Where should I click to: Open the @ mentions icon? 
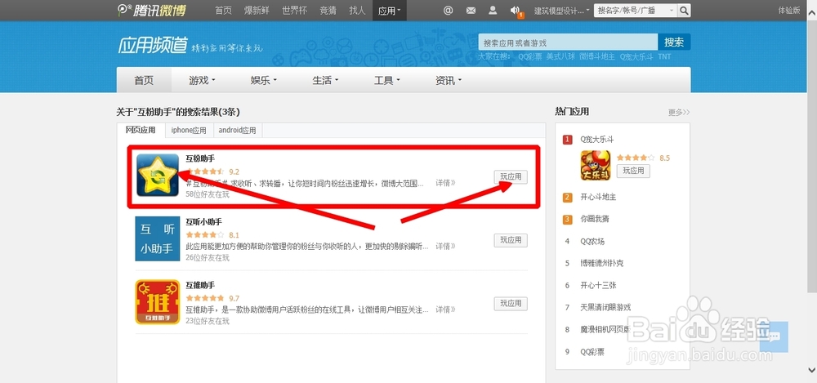[x=448, y=10]
